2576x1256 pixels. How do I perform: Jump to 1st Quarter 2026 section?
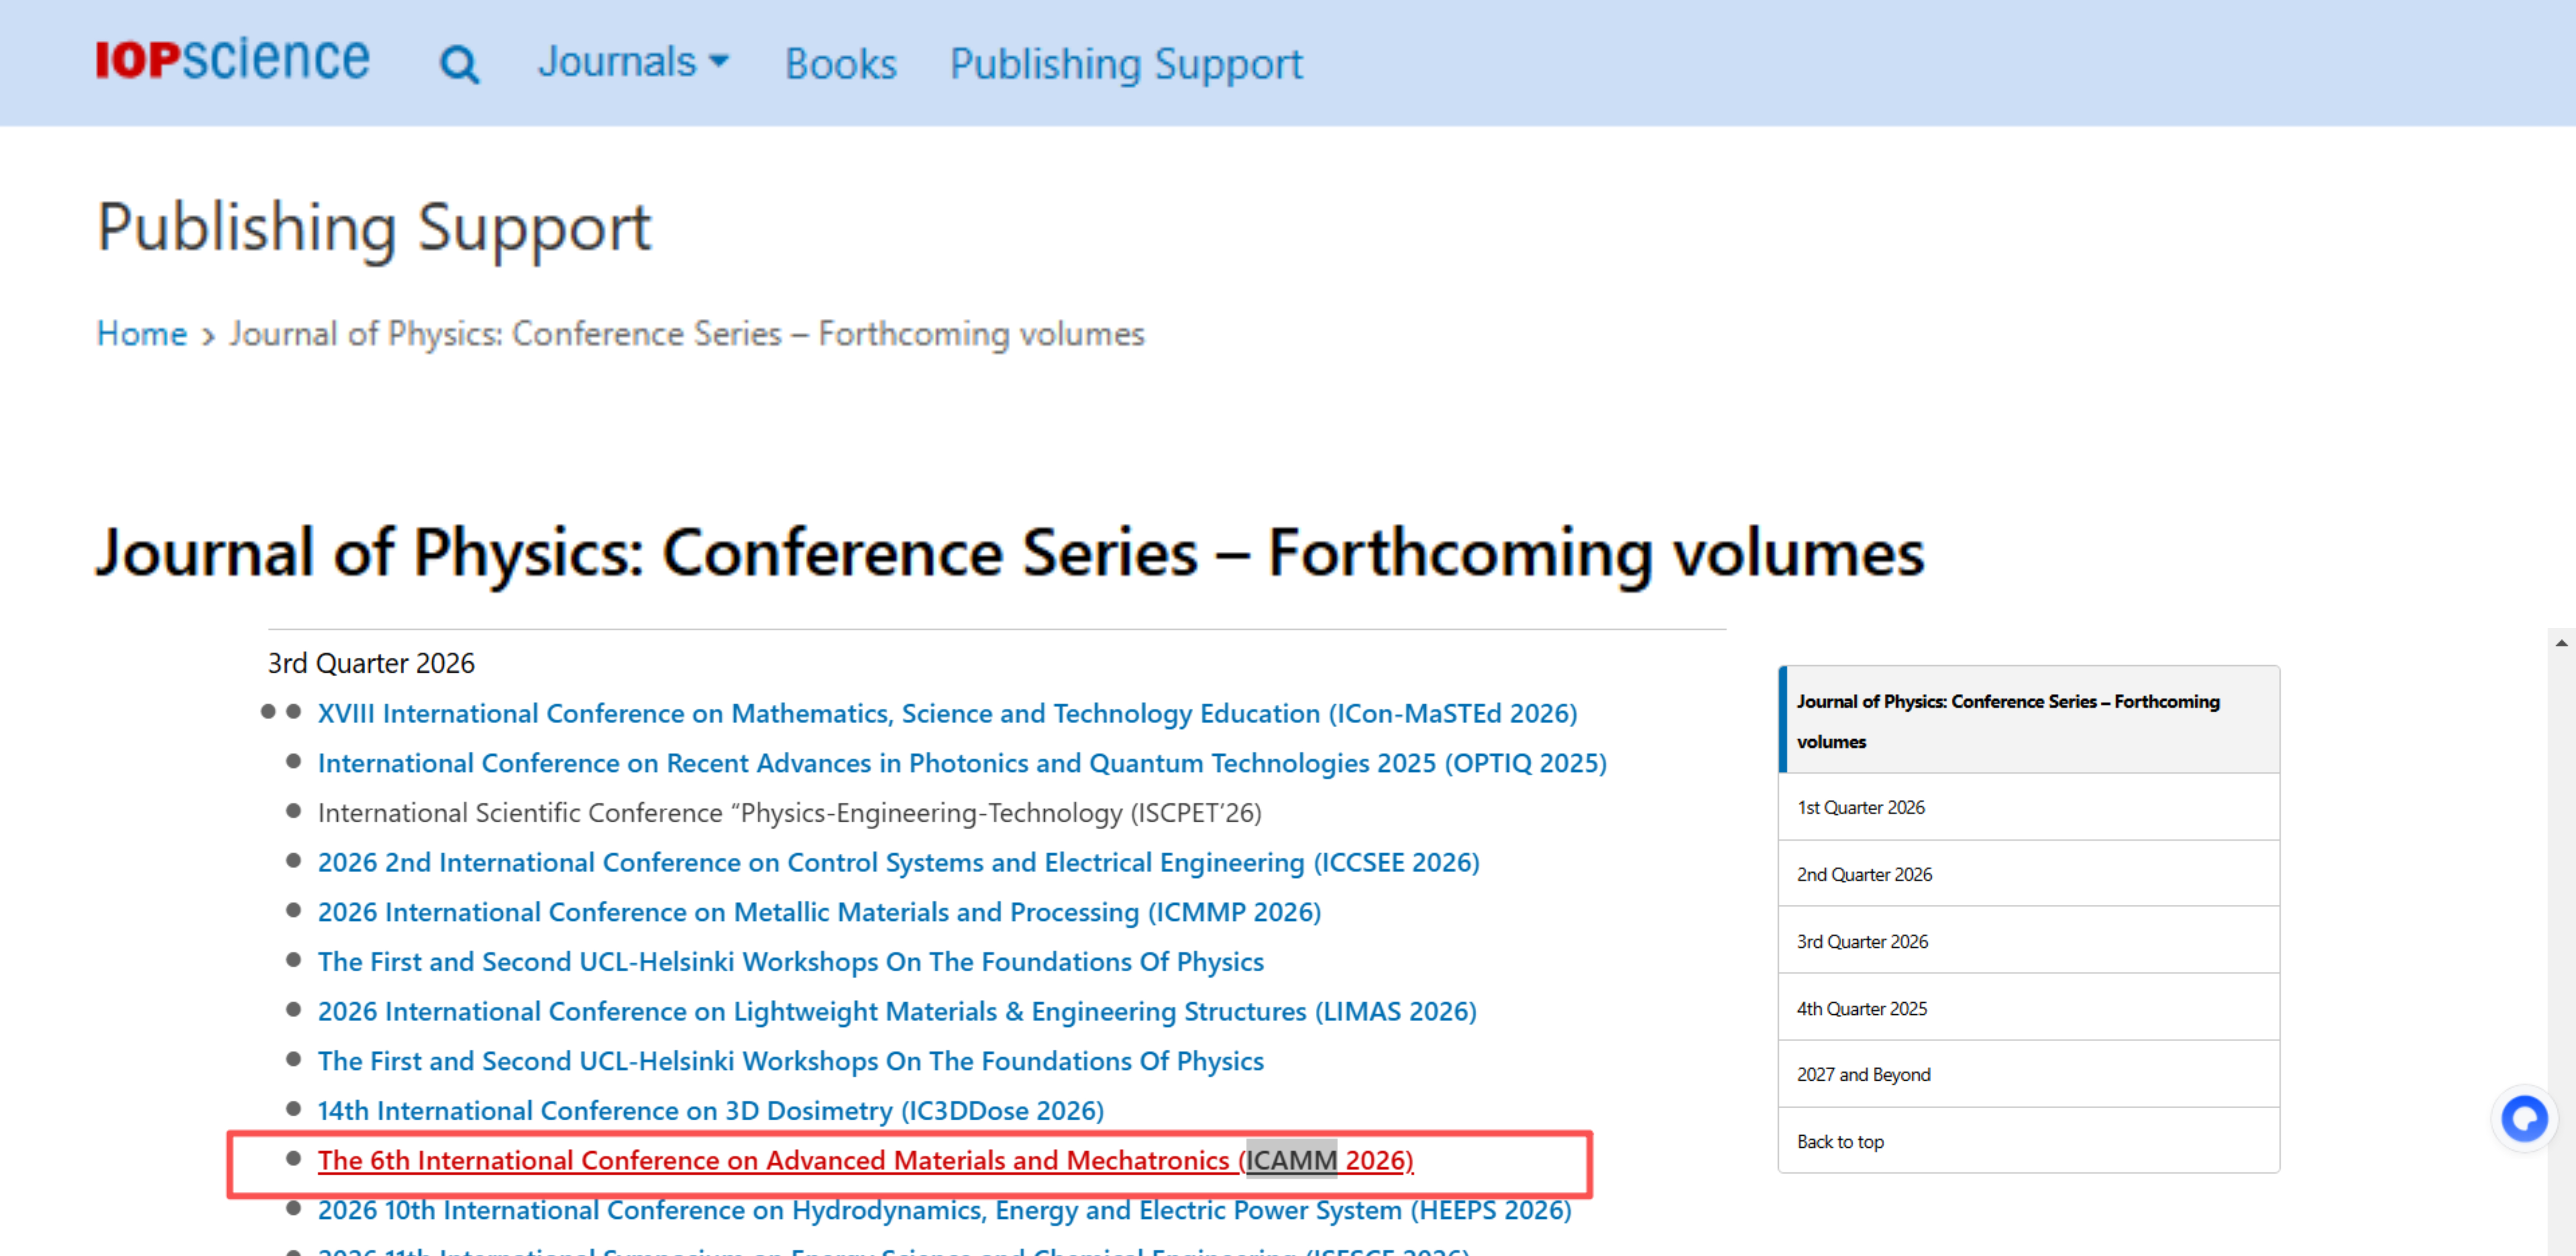pos(1860,807)
